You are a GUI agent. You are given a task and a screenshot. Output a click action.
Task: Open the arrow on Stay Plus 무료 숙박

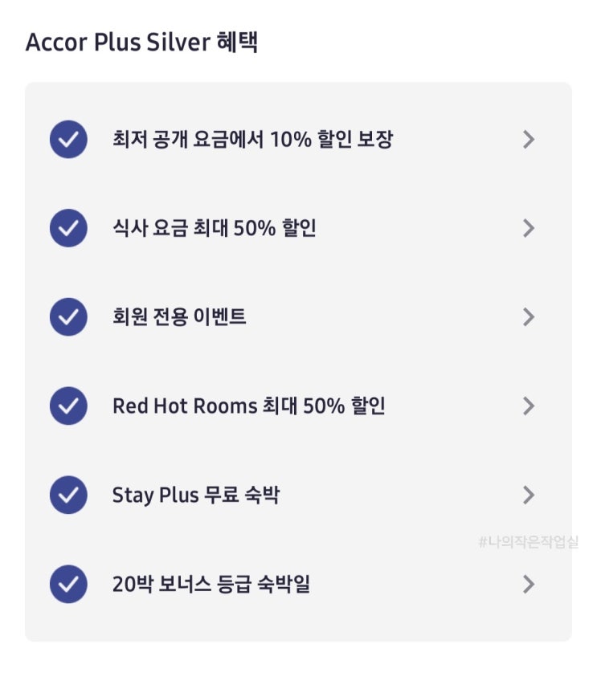coord(528,495)
